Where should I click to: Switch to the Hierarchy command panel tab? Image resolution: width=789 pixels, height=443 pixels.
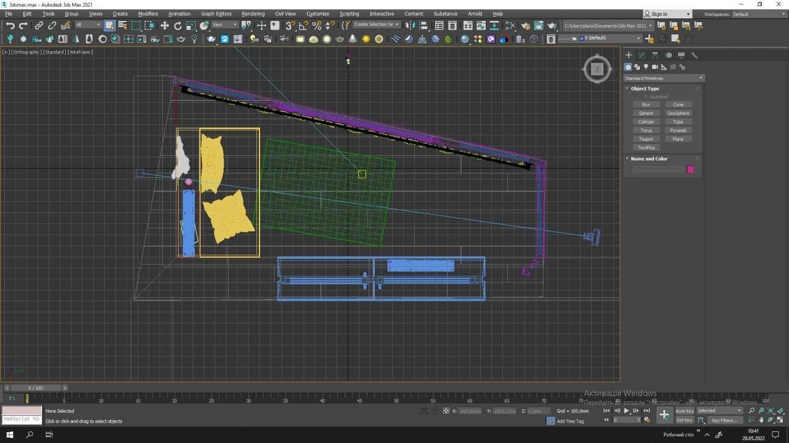click(655, 55)
